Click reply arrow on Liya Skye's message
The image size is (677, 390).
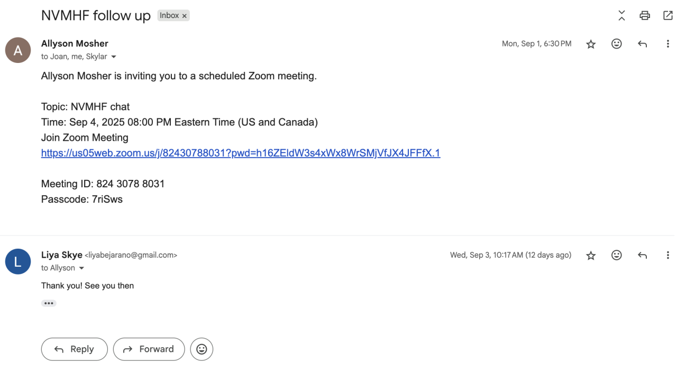[x=642, y=255]
